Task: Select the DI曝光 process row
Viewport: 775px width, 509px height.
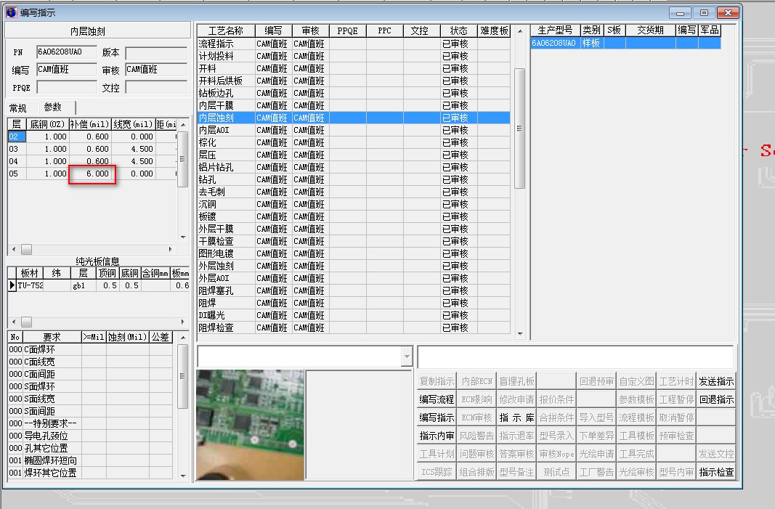Action: coord(354,315)
